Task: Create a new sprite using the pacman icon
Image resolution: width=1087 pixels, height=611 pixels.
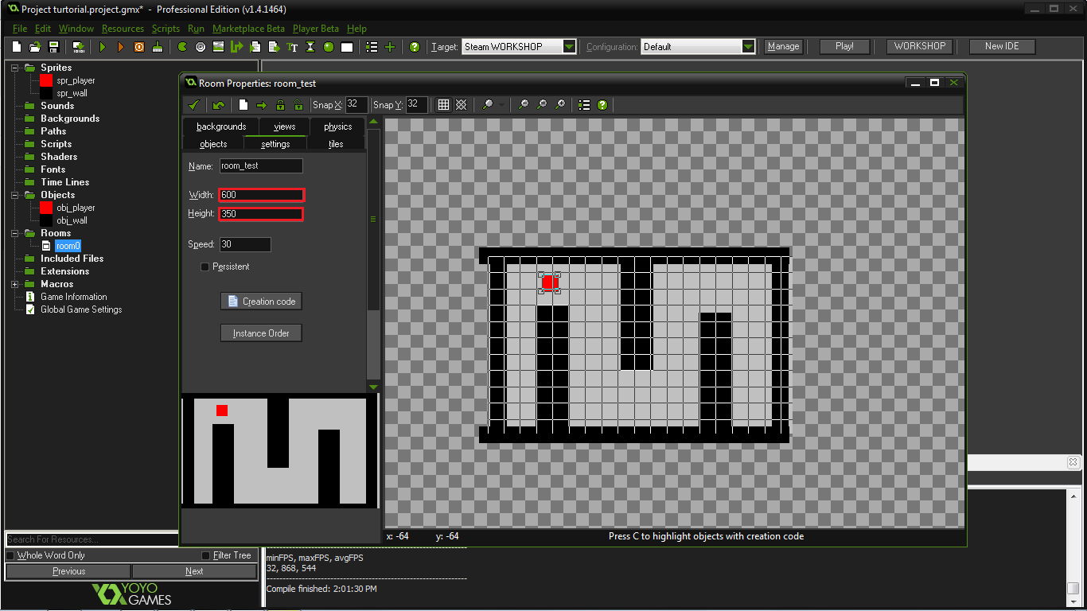Action: [x=181, y=46]
